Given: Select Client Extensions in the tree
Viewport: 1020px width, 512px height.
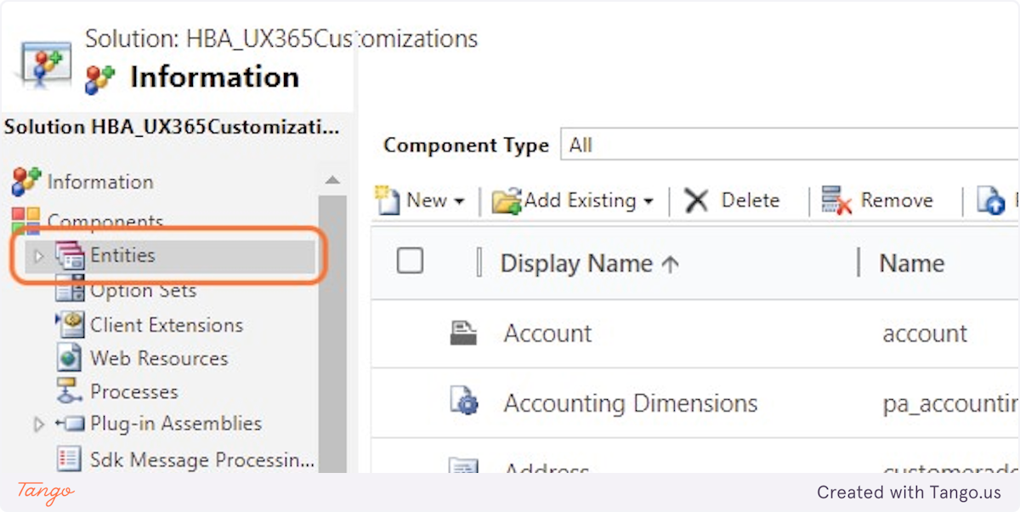Looking at the screenshot, I should point(167,324).
